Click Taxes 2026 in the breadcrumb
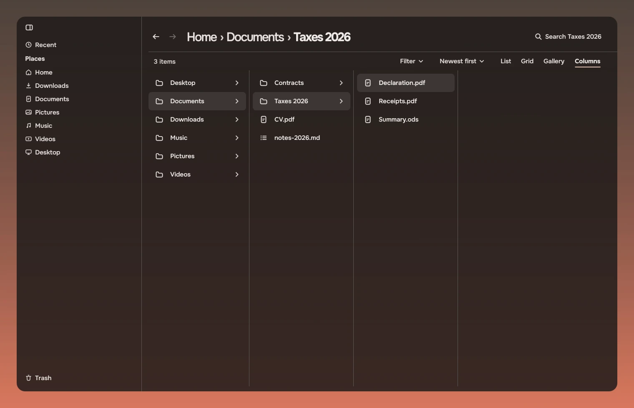The width and height of the screenshot is (634, 408). click(322, 37)
